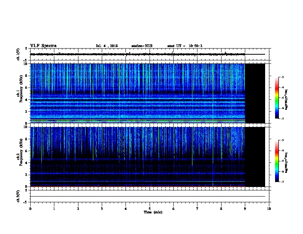303x234 pixels.
Task: Click the ch.1 frequency tick label "2"
Action: [x=27, y=112]
